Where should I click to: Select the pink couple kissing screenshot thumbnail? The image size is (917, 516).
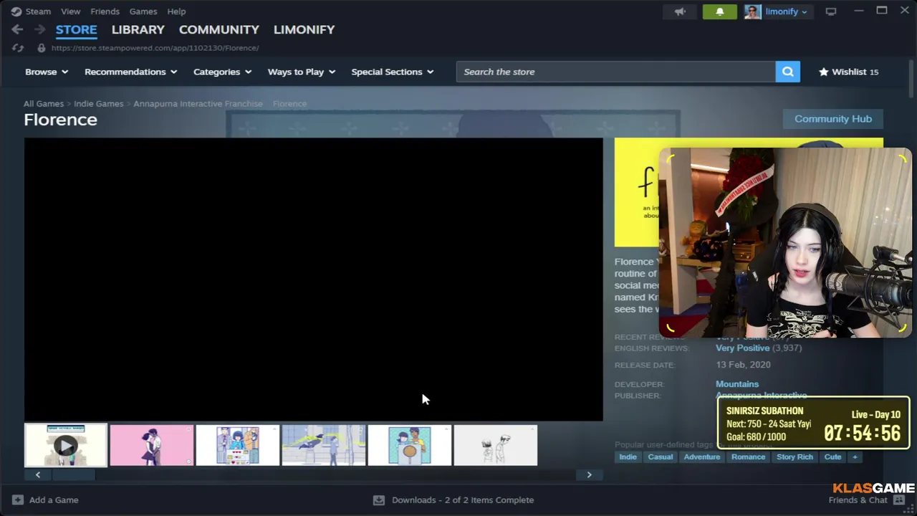(152, 445)
